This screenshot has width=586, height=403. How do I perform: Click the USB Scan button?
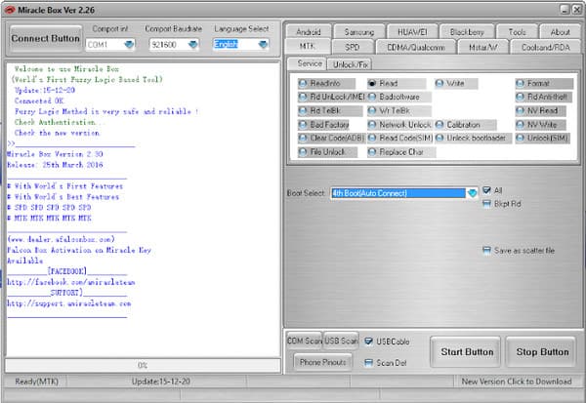tap(341, 341)
